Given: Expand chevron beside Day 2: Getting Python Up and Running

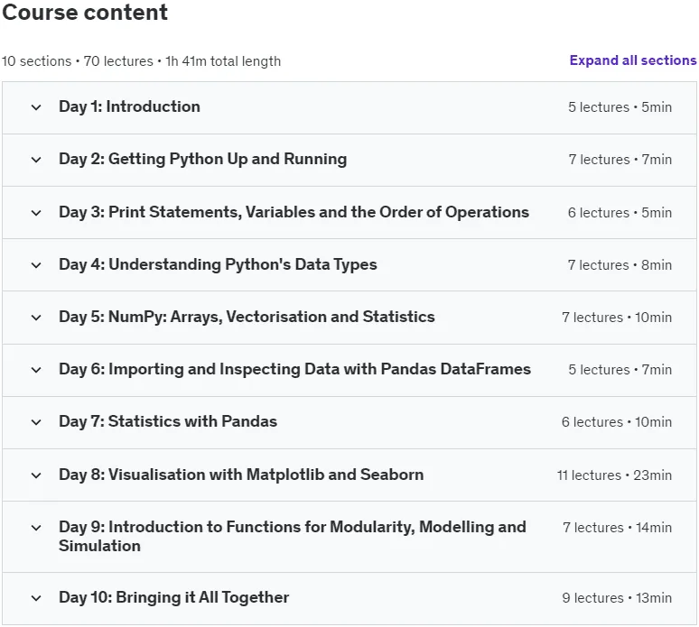Looking at the screenshot, I should pos(36,160).
